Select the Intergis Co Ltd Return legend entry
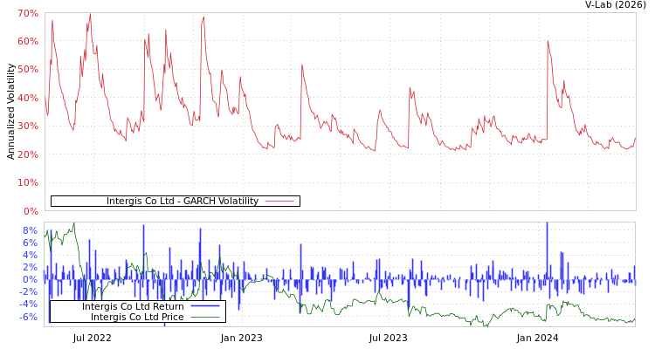This screenshot has width=655, height=349. [x=133, y=306]
